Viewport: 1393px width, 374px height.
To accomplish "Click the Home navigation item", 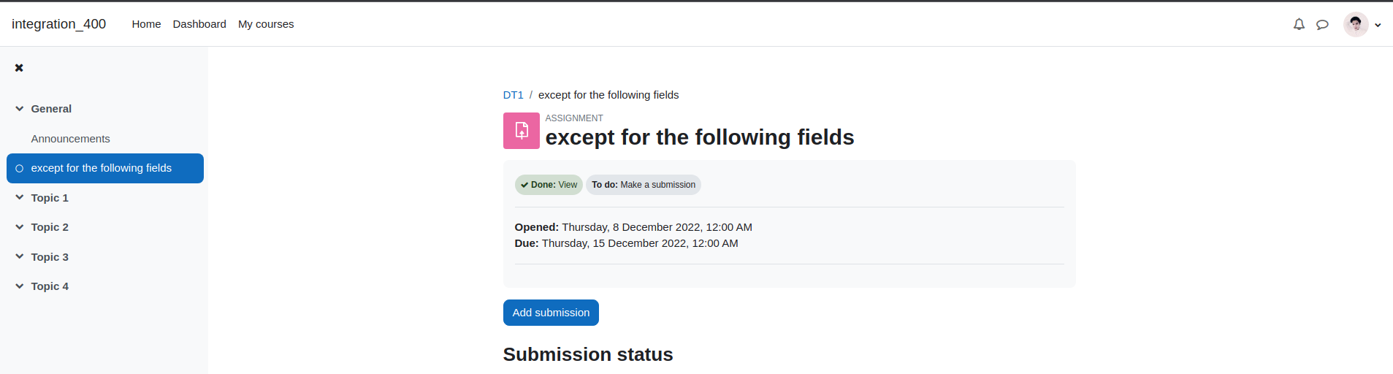I will (x=146, y=24).
